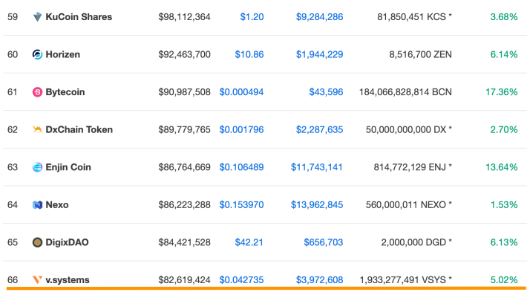The height and width of the screenshot is (295, 527).
Task: Click DxChain price $0.001796
Action: click(241, 129)
